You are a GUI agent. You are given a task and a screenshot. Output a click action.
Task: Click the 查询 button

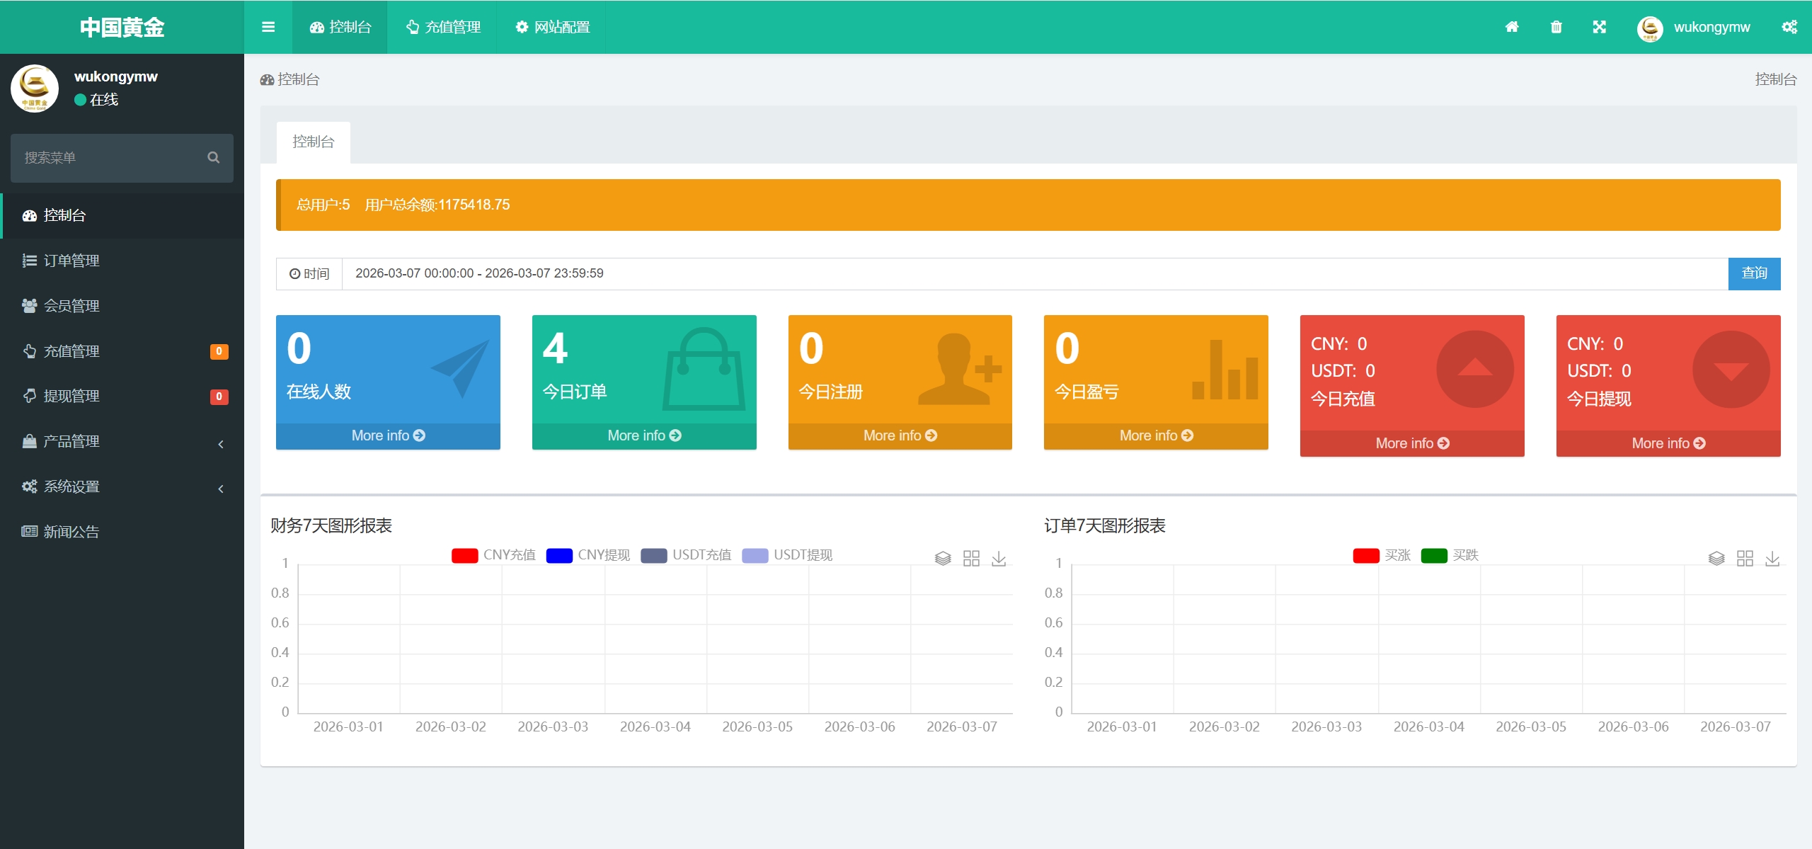[x=1753, y=273]
